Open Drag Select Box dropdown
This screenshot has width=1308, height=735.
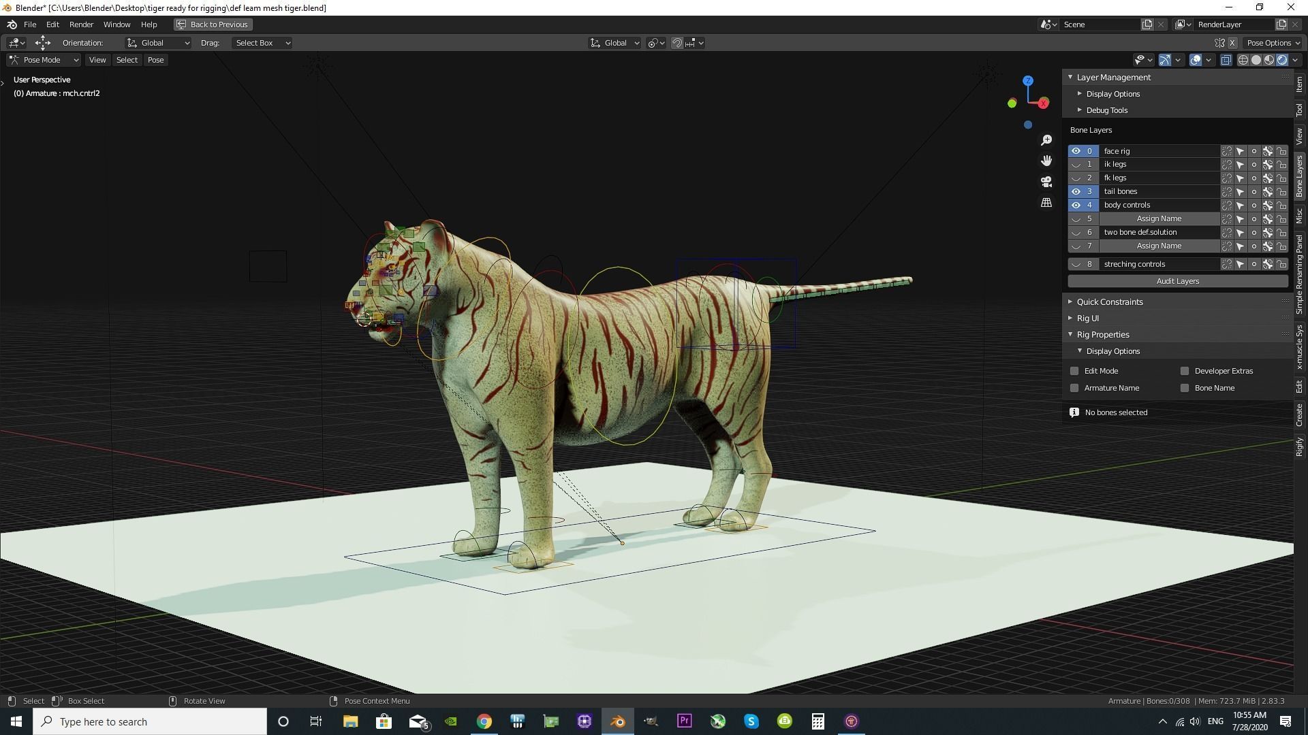click(262, 43)
